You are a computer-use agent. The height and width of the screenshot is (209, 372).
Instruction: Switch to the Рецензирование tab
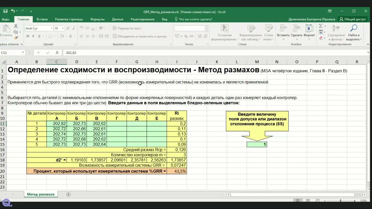point(142,19)
